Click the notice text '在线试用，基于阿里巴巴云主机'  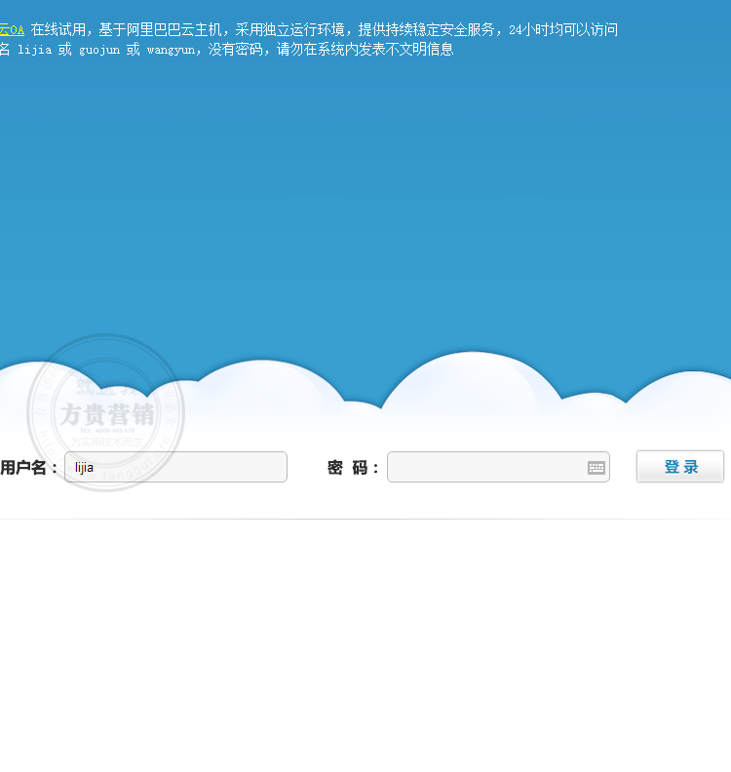click(x=126, y=30)
